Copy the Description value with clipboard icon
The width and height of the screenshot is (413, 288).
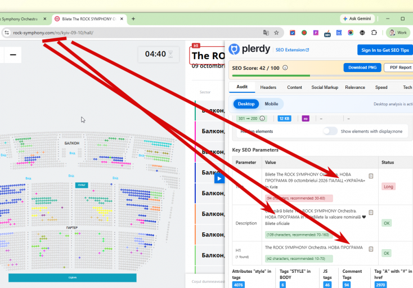tap(371, 213)
